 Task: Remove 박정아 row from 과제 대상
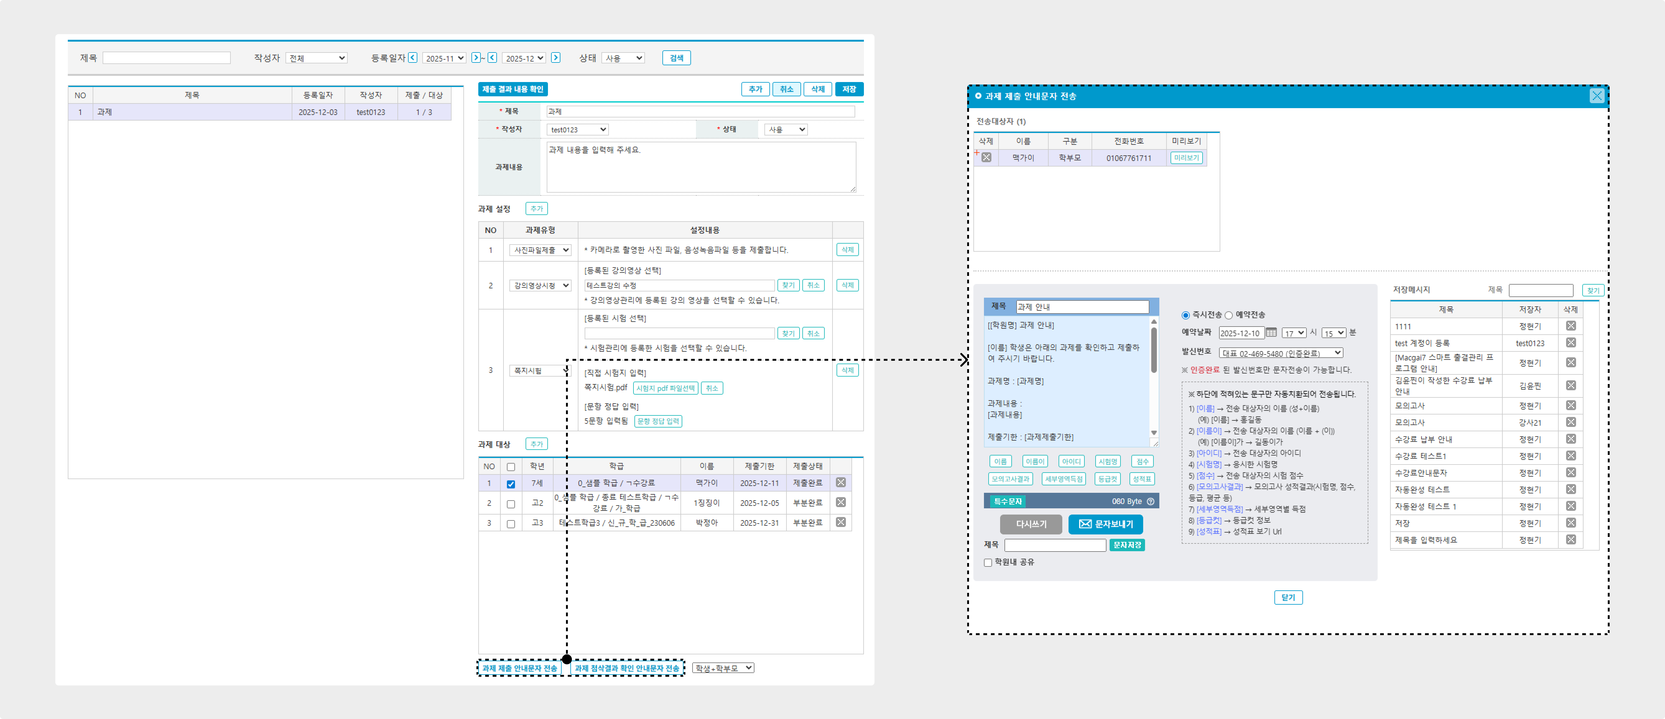[840, 522]
